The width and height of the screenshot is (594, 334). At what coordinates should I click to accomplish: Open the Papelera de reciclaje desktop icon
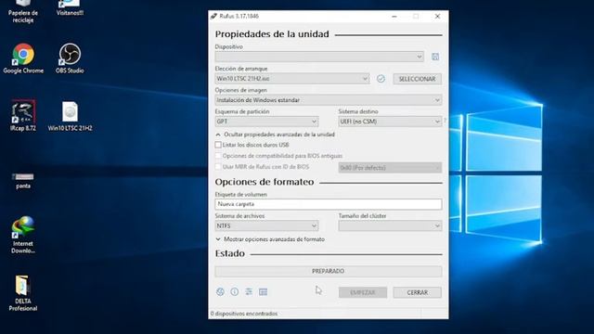(x=23, y=11)
